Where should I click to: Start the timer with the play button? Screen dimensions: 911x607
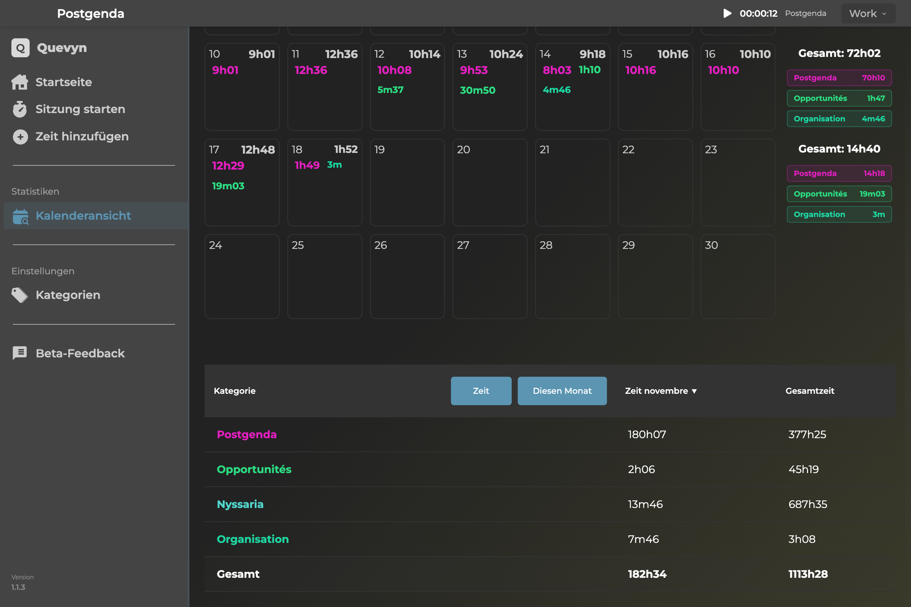(727, 13)
